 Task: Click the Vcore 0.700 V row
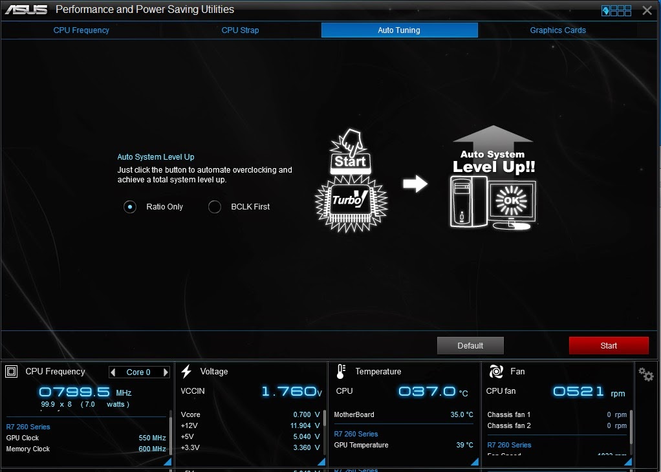tap(250, 414)
